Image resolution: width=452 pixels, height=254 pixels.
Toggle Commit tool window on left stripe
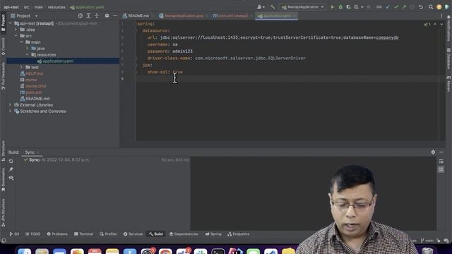pos(3,47)
